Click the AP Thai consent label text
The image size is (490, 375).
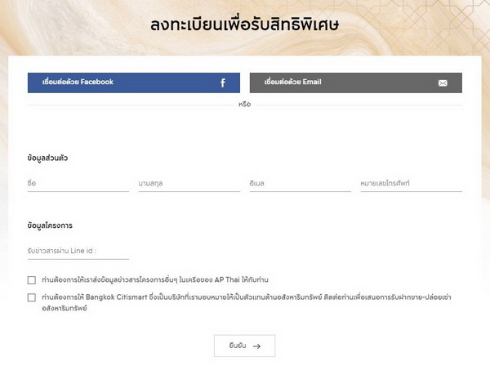(155, 279)
